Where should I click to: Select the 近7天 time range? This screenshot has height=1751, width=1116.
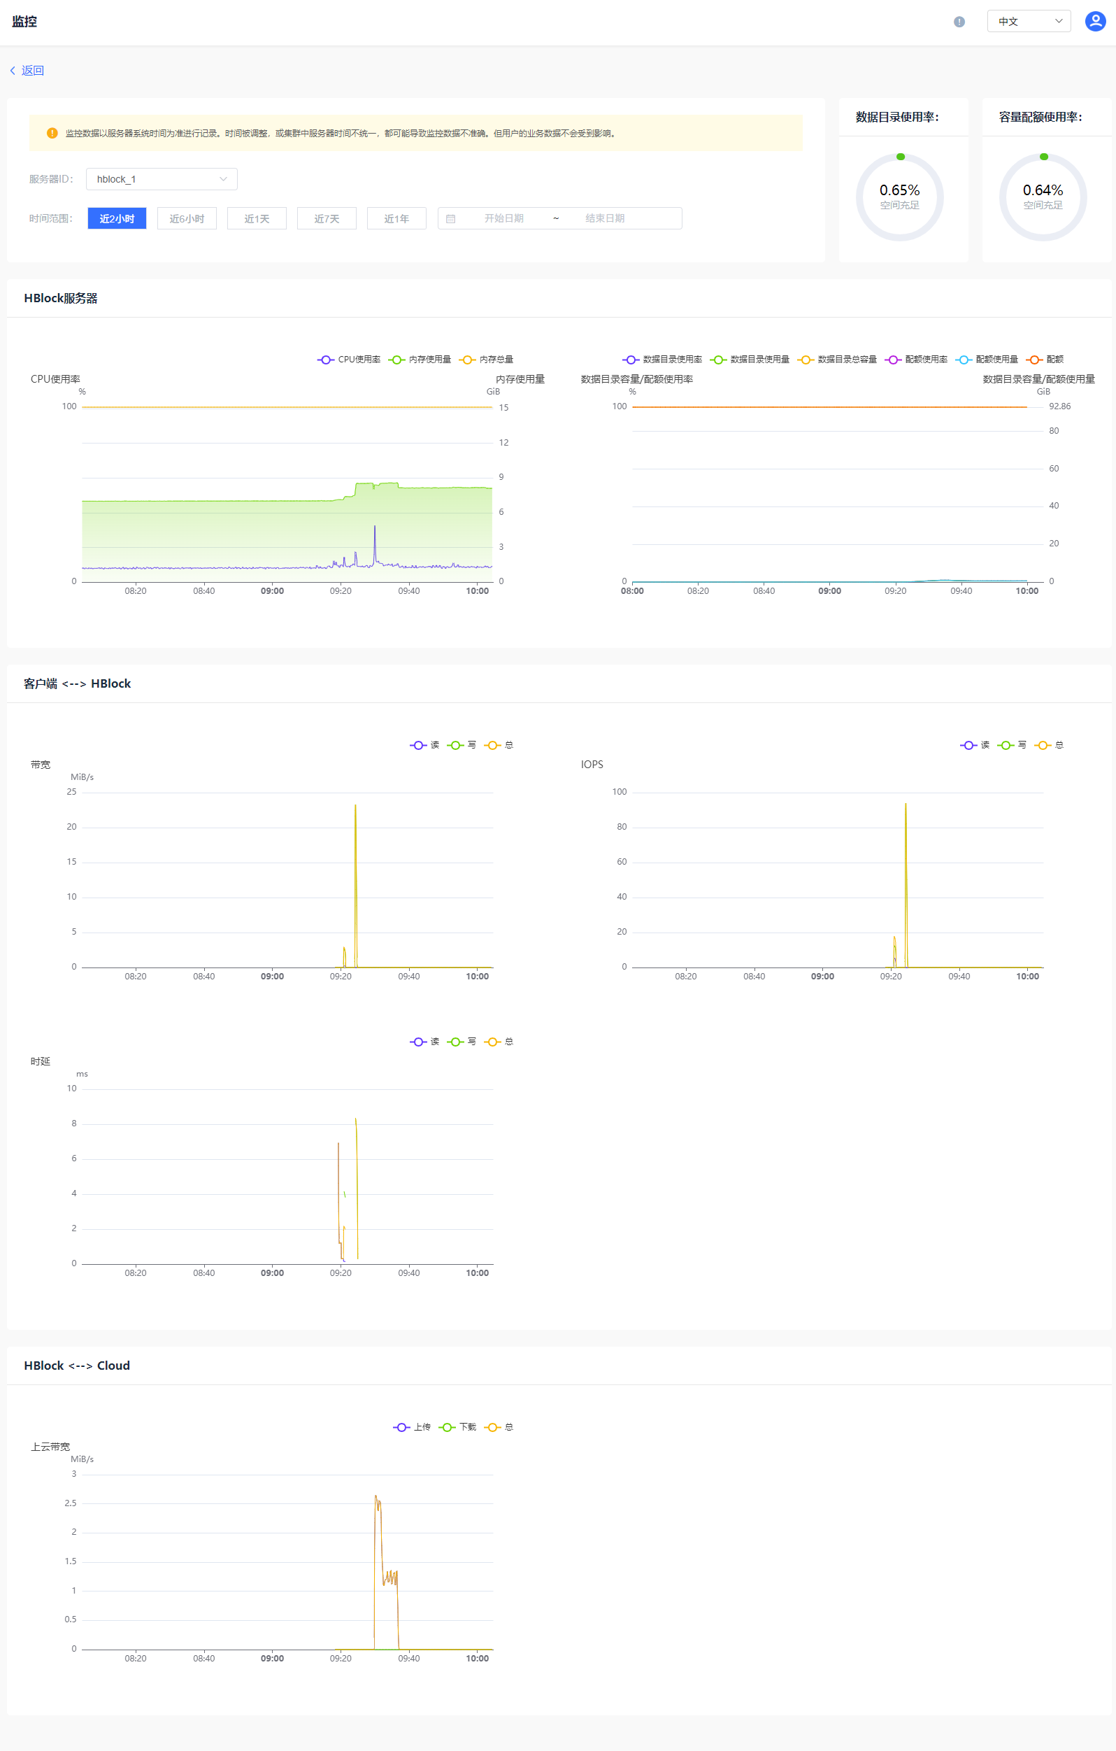click(327, 218)
